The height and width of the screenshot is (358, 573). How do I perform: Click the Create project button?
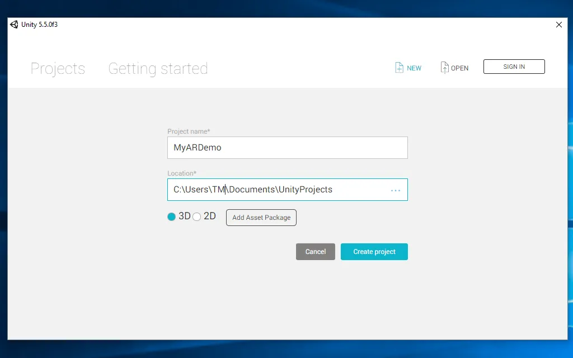click(374, 252)
